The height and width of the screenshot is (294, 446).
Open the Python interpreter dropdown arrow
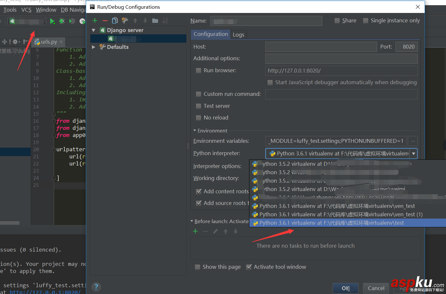414,153
